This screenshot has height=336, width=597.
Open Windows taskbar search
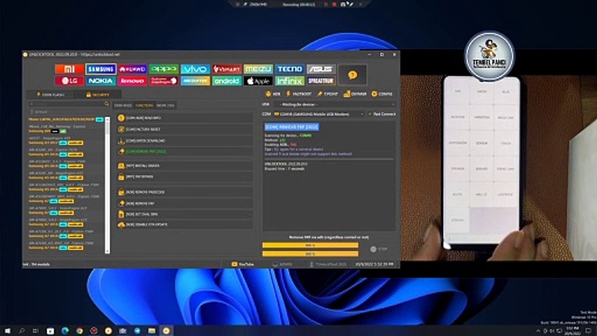pos(21,331)
